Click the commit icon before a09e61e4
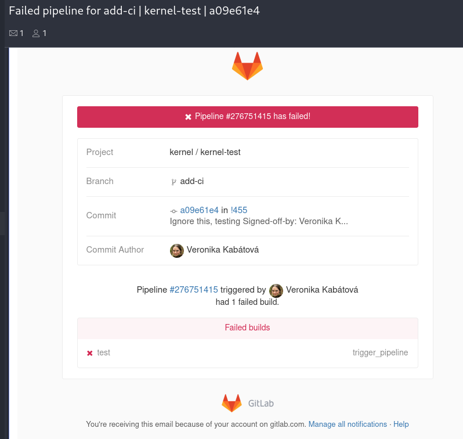 pyautogui.click(x=173, y=211)
